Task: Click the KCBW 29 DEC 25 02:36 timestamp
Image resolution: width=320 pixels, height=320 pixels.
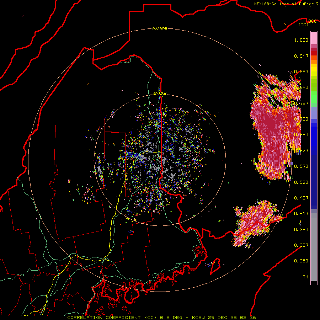Action: (224, 318)
